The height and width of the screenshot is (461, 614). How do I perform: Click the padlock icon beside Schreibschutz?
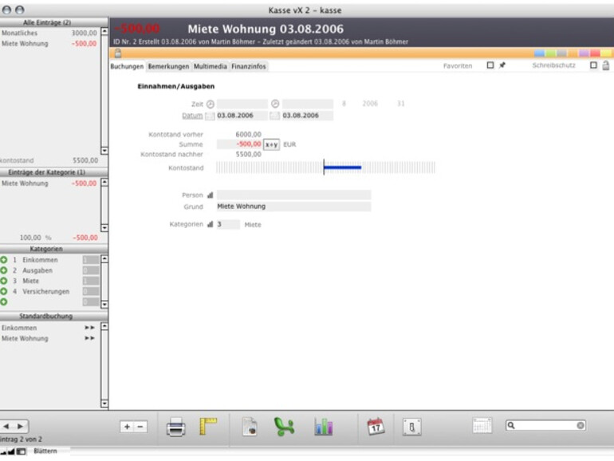[605, 66]
